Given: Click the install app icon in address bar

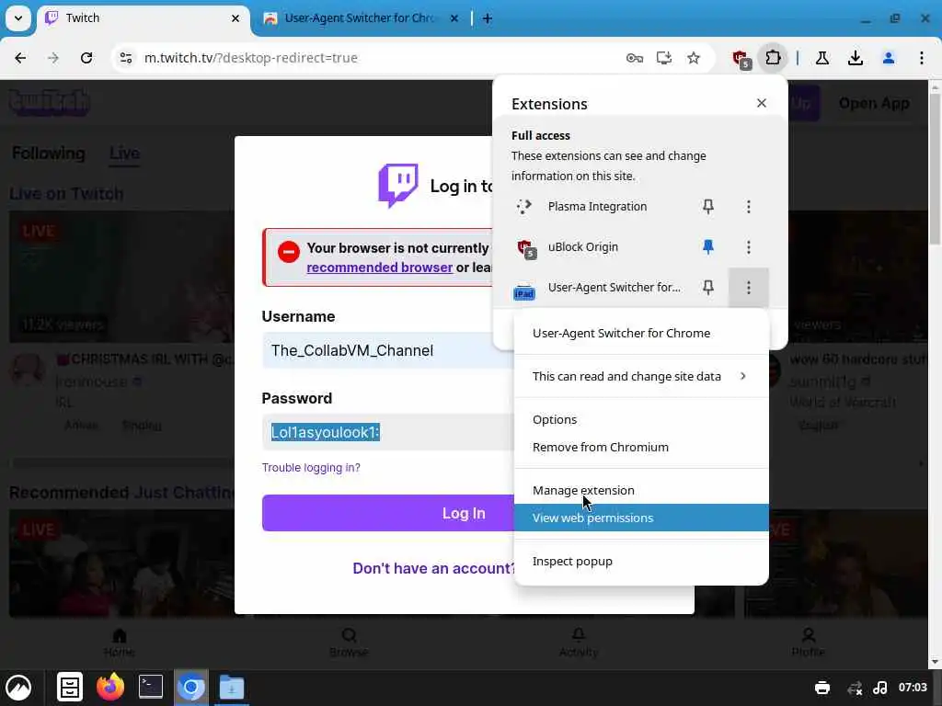Looking at the screenshot, I should pyautogui.click(x=664, y=58).
